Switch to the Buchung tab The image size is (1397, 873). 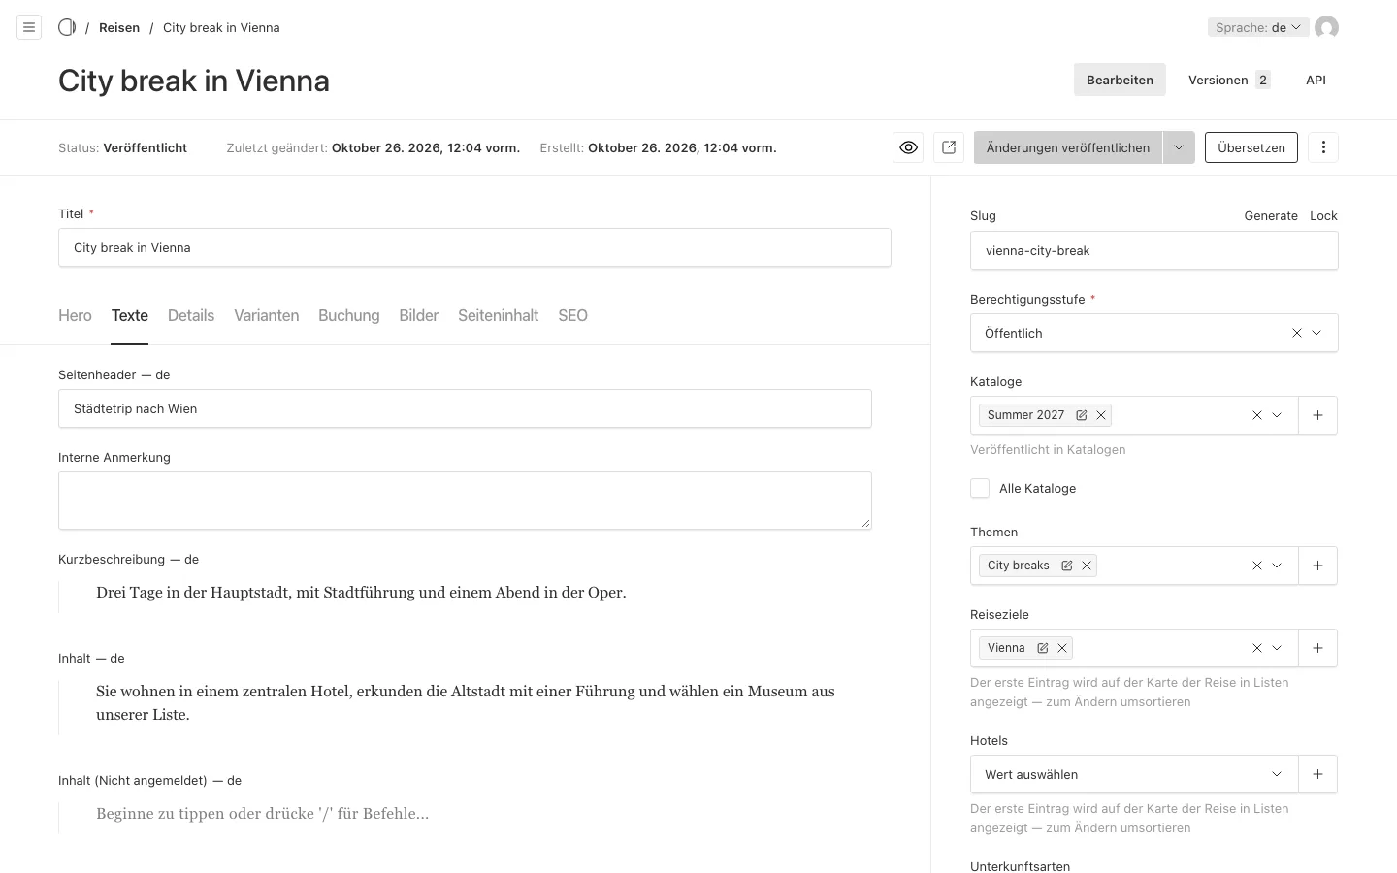[348, 315]
